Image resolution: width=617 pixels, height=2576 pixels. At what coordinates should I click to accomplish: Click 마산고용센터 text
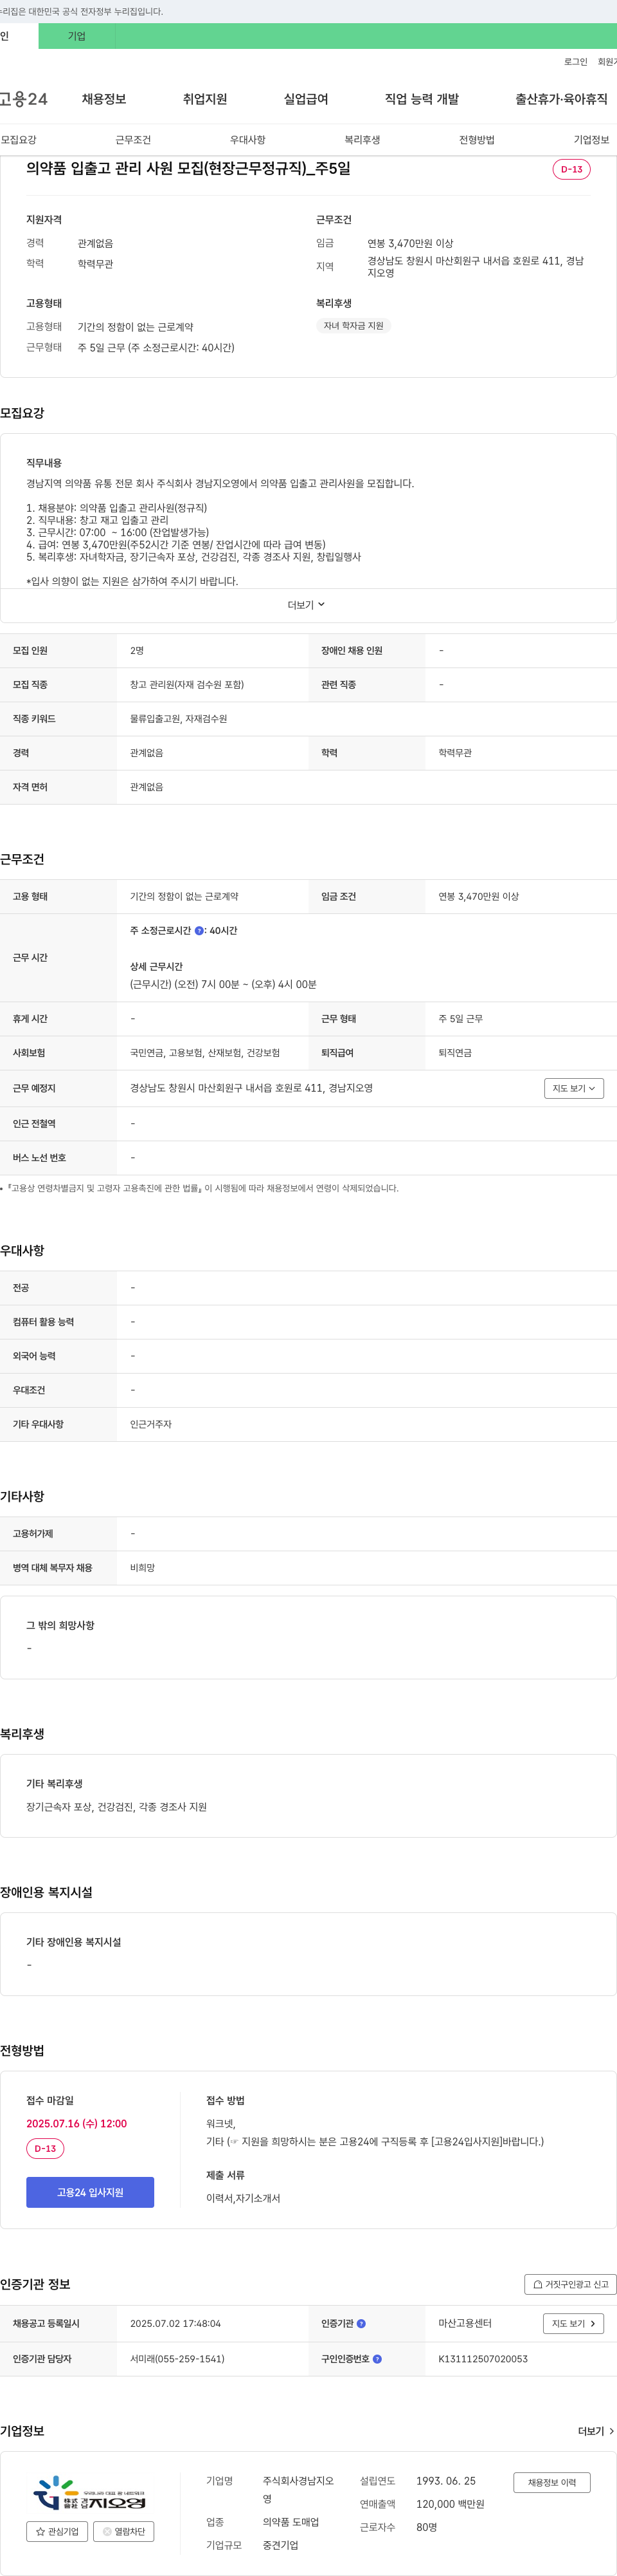(465, 2324)
